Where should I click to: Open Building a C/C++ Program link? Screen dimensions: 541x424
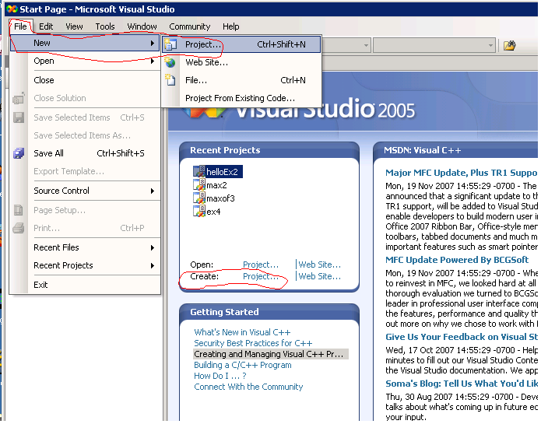(243, 365)
